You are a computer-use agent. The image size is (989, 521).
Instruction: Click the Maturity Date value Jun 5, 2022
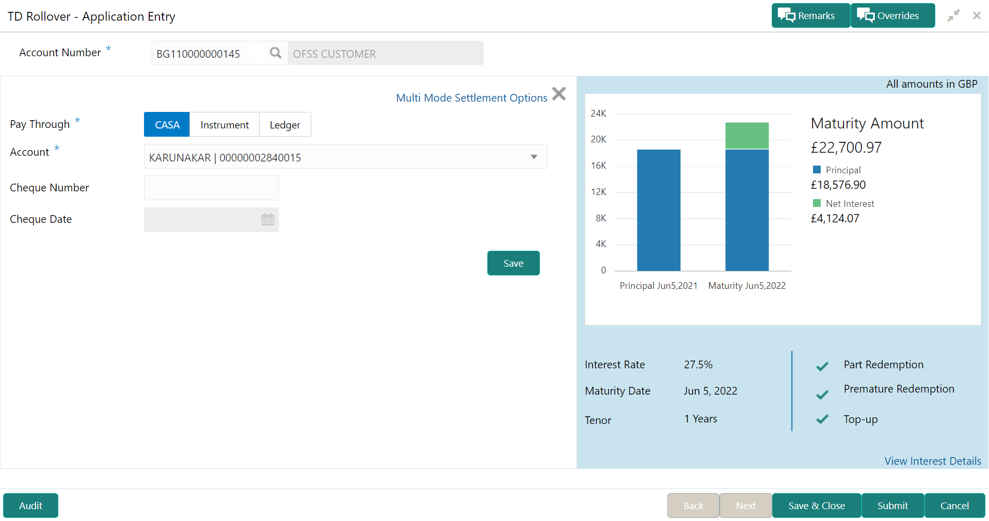point(710,391)
